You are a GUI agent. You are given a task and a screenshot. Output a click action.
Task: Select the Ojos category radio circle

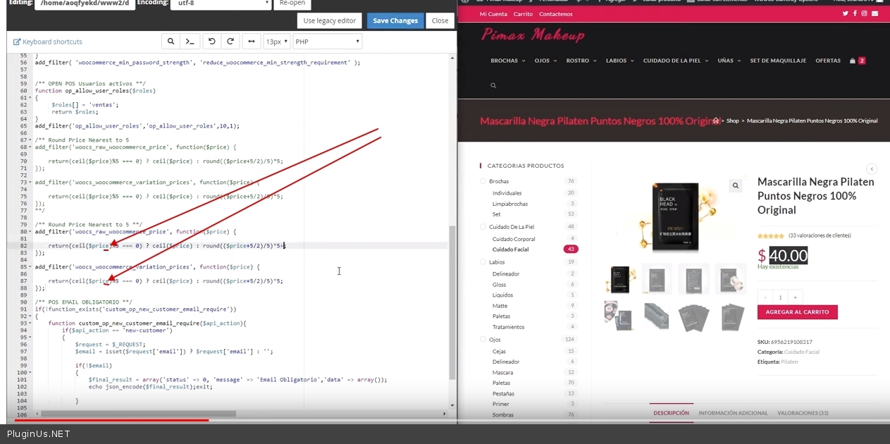483,340
